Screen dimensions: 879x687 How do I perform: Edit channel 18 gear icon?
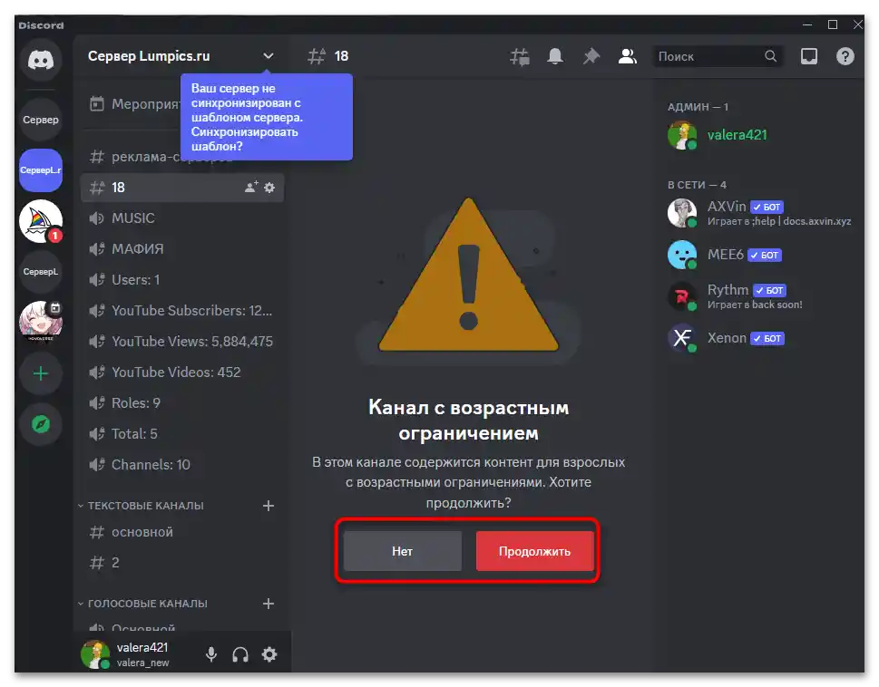click(x=269, y=187)
